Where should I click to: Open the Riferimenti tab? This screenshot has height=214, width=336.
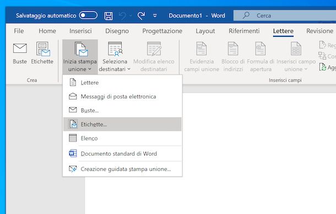pos(244,31)
